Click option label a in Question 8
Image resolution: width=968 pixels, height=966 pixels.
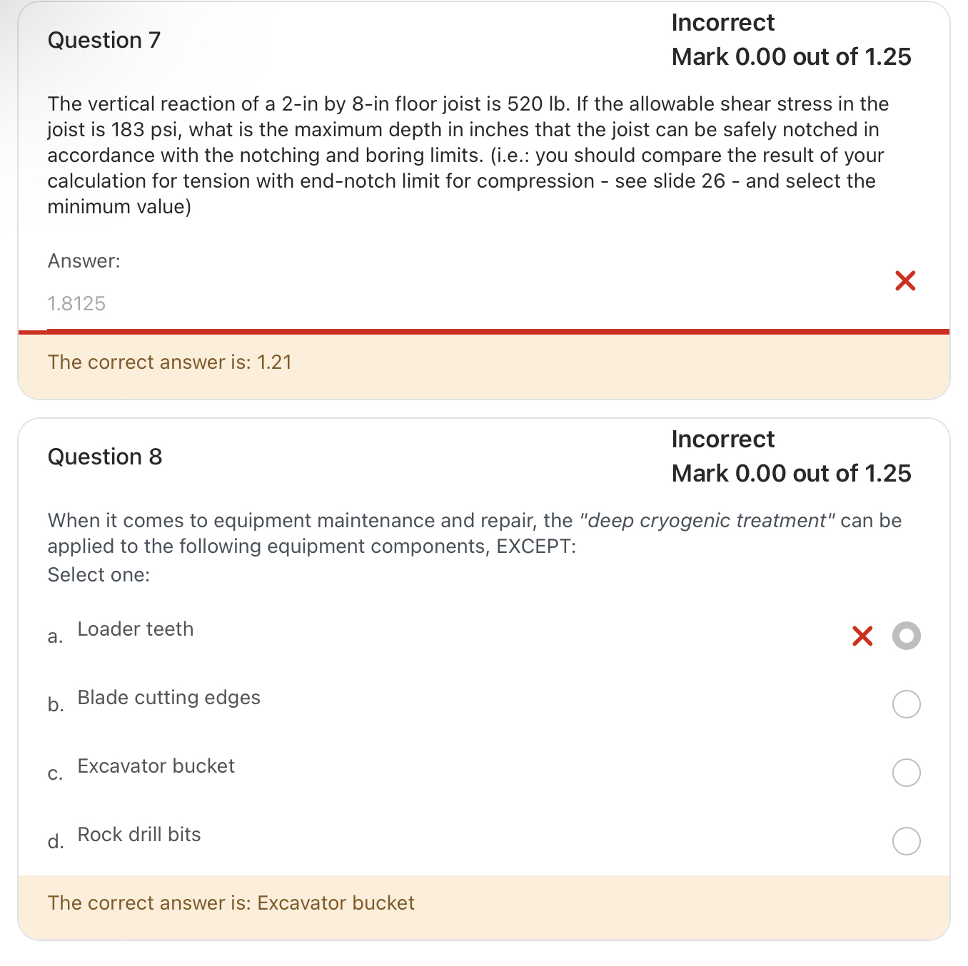[x=54, y=636]
